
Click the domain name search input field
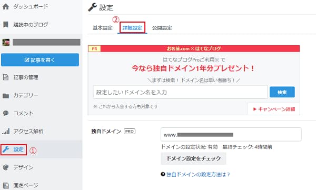tap(180, 92)
